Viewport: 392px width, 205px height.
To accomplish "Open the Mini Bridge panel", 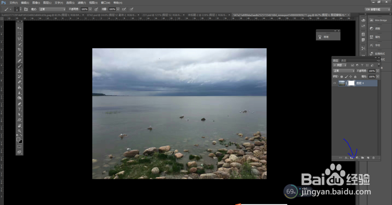I will pyautogui.click(x=379, y=20).
